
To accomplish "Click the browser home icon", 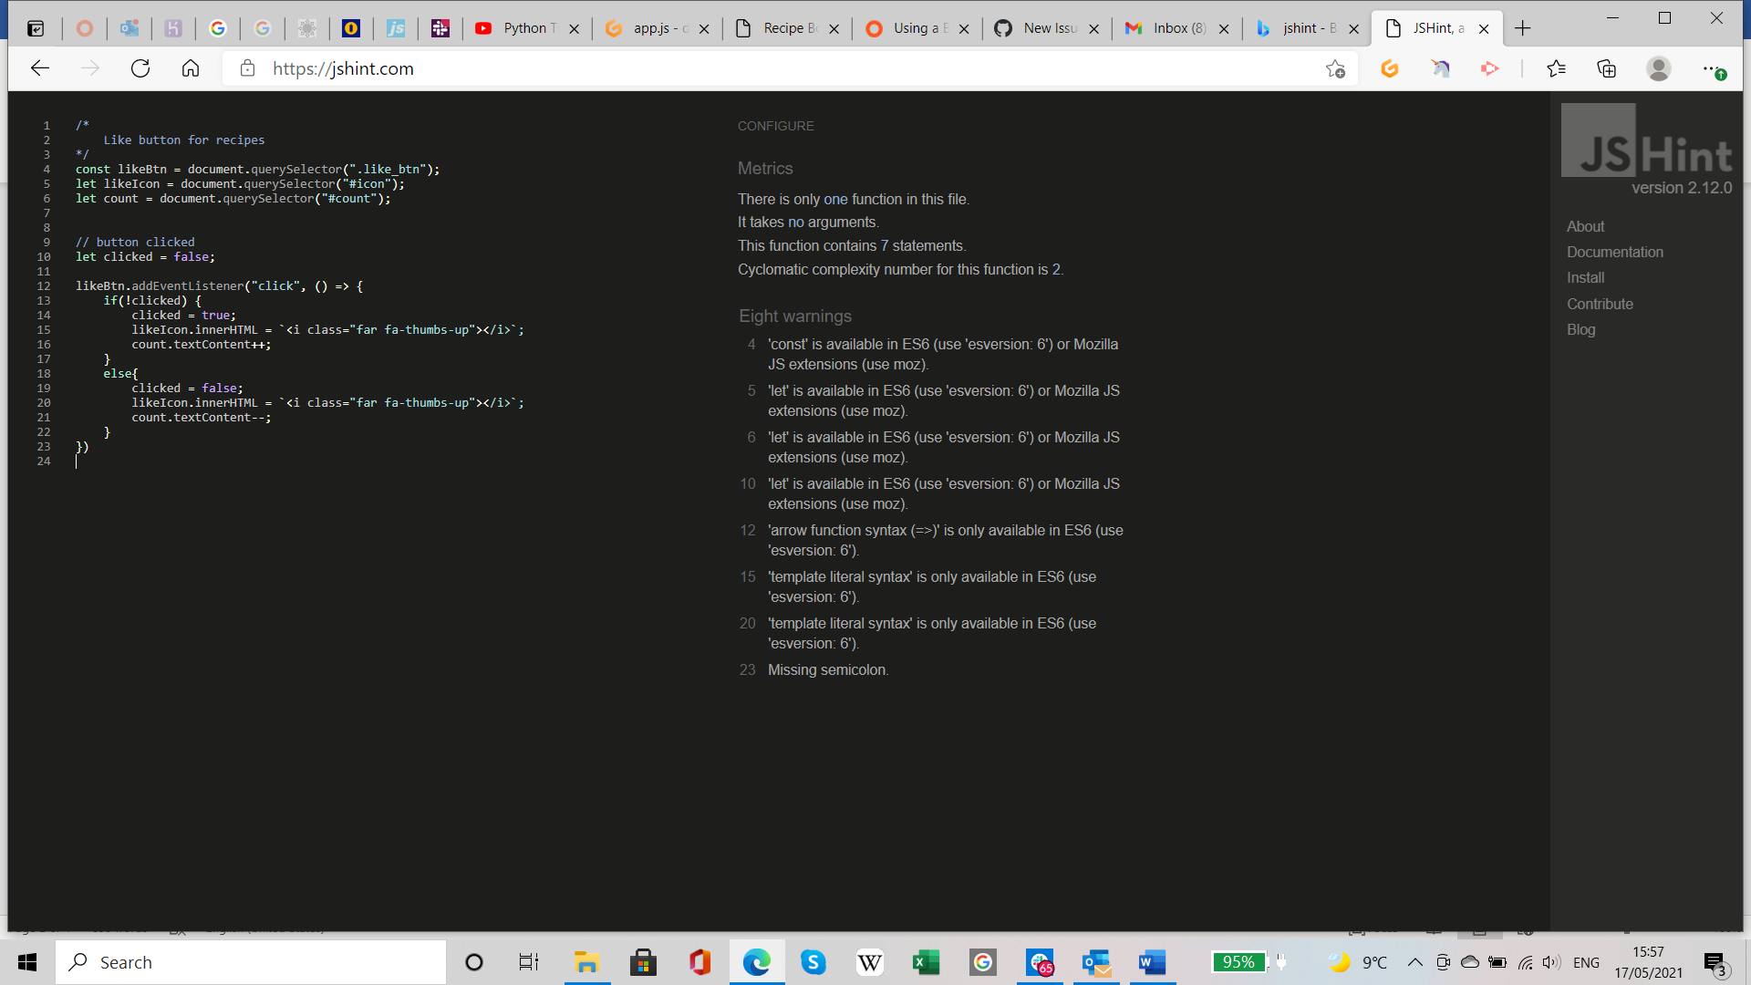I will (191, 68).
